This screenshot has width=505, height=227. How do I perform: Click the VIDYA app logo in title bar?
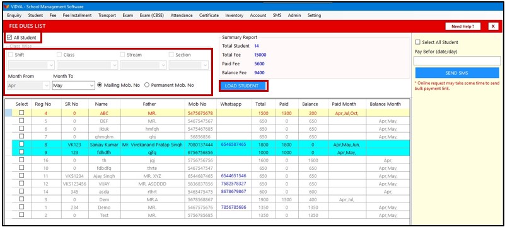click(6, 7)
